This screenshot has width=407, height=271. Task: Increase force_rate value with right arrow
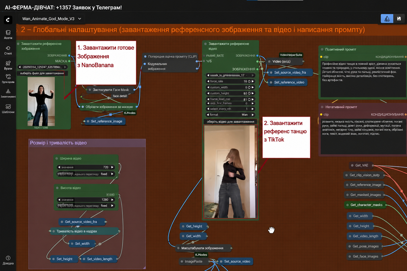click(x=253, y=81)
